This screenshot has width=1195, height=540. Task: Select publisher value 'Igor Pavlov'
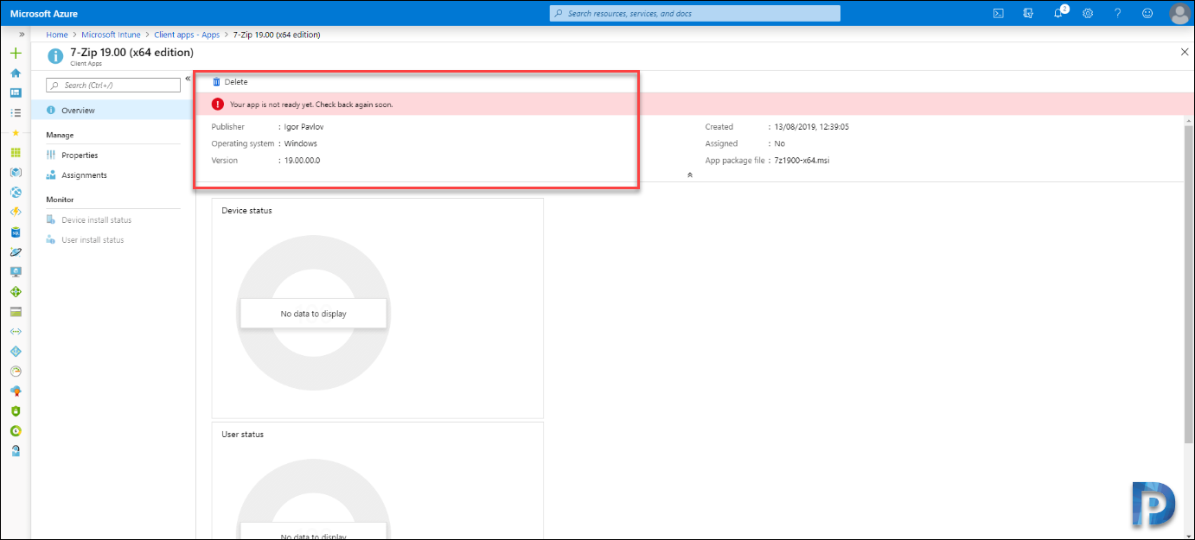(x=304, y=127)
